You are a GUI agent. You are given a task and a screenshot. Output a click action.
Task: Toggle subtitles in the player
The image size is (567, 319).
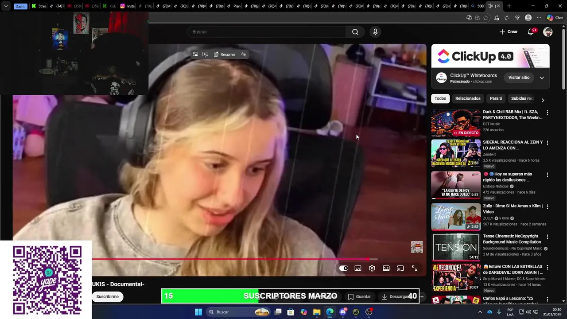[x=358, y=268]
